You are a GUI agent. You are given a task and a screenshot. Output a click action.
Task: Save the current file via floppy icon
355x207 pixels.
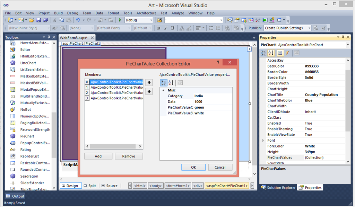click(x=39, y=20)
